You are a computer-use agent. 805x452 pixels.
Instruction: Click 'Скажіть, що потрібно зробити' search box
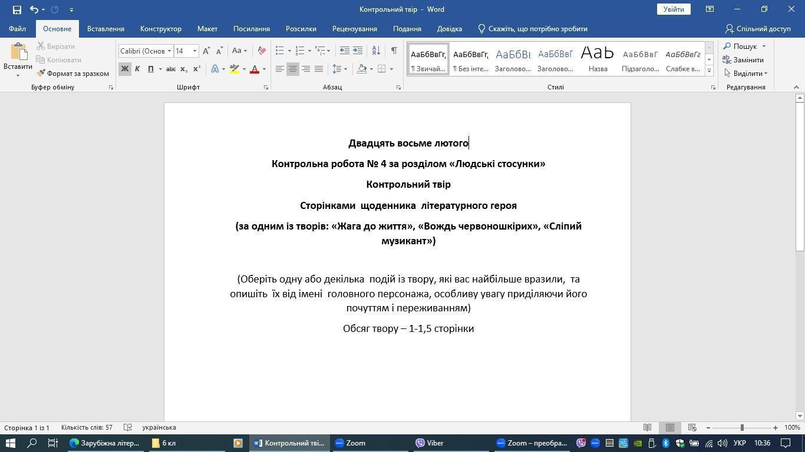tap(532, 29)
